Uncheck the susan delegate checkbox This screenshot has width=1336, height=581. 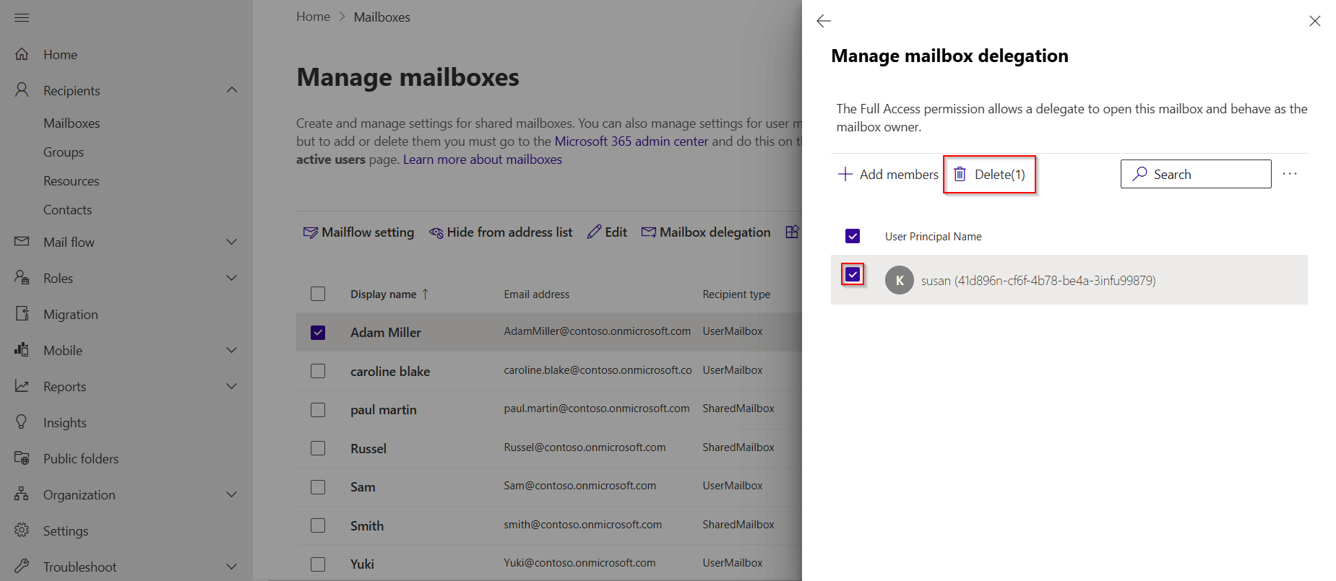click(x=853, y=274)
